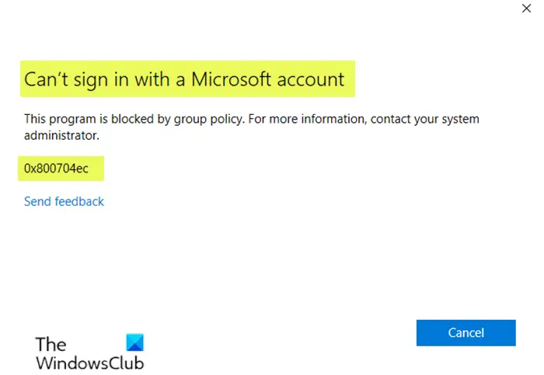Close the sign-in error dialog
Viewport: 544px width, 375px height.
pos(528,10)
